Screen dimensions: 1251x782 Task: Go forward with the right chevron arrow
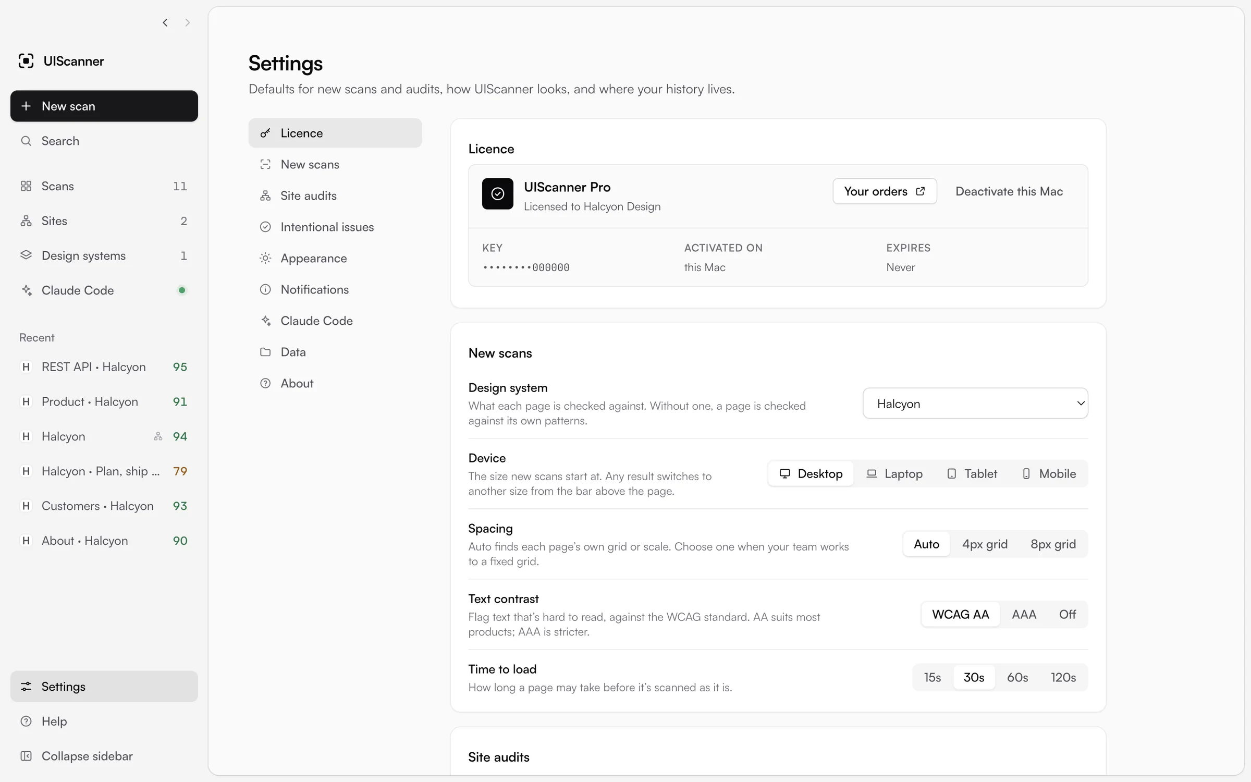pyautogui.click(x=188, y=22)
